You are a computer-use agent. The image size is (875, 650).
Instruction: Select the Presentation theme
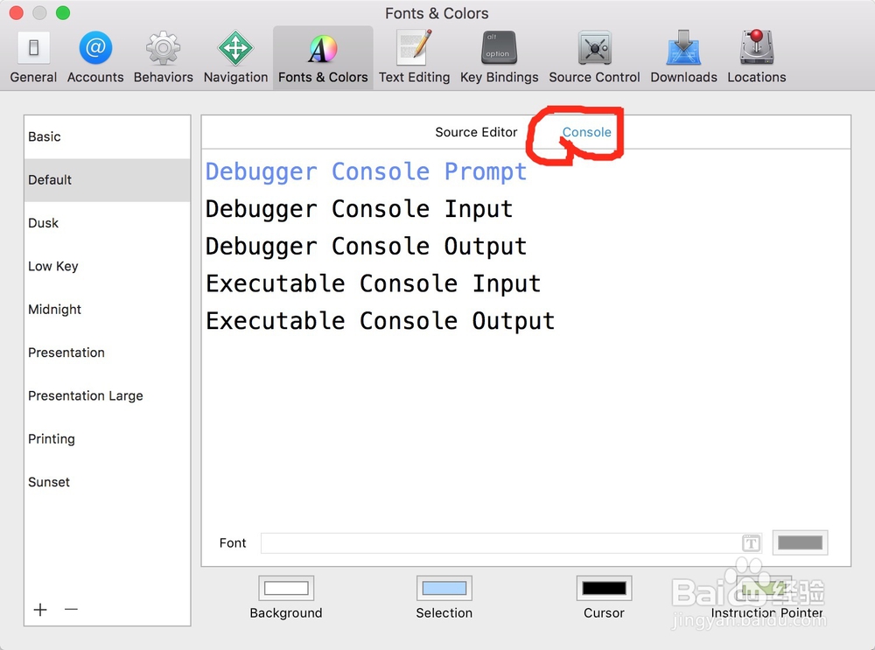tap(107, 353)
